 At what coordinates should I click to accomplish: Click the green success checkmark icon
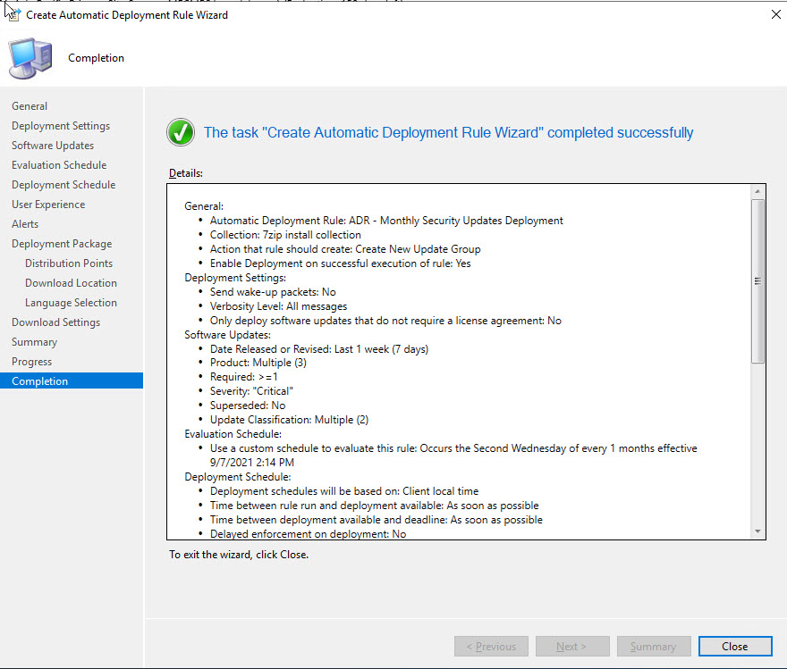[181, 132]
